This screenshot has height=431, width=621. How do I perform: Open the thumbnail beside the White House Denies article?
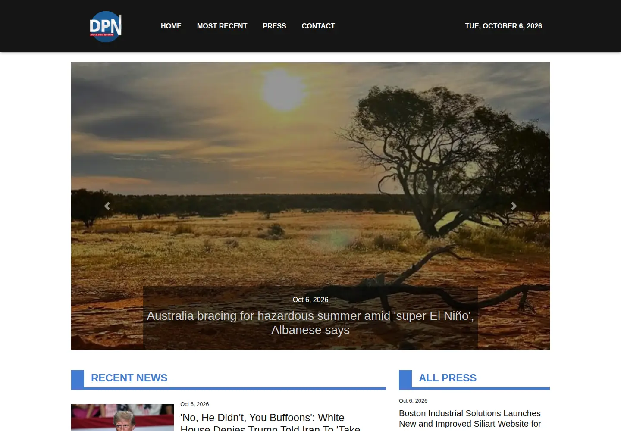point(122,418)
